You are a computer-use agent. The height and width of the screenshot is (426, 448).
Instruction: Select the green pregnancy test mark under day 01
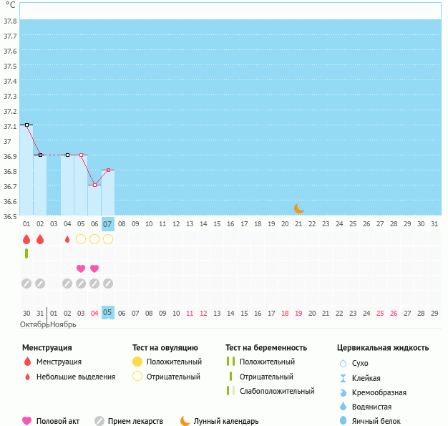[x=26, y=253]
